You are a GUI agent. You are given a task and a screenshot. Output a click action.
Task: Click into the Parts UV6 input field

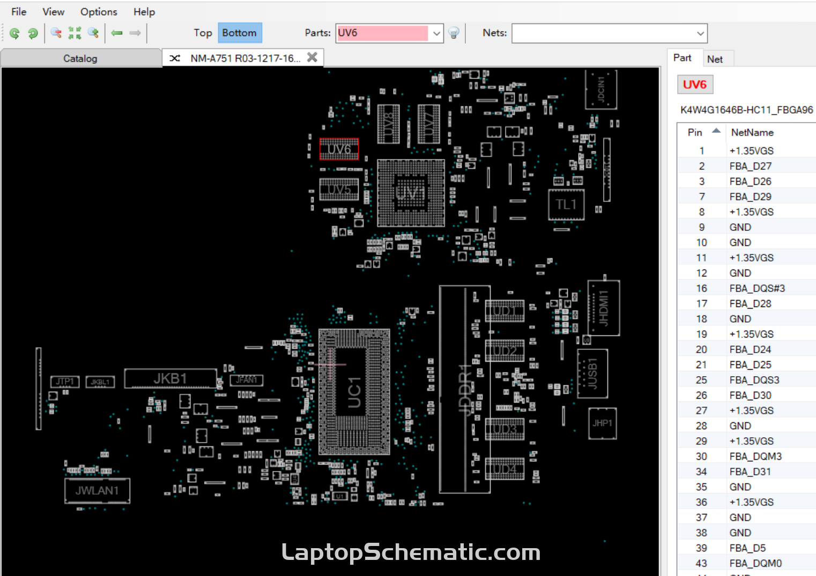383,33
